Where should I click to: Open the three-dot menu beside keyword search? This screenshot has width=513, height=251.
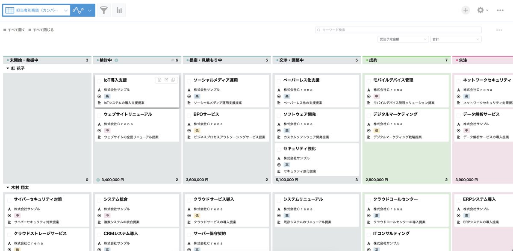point(499,30)
